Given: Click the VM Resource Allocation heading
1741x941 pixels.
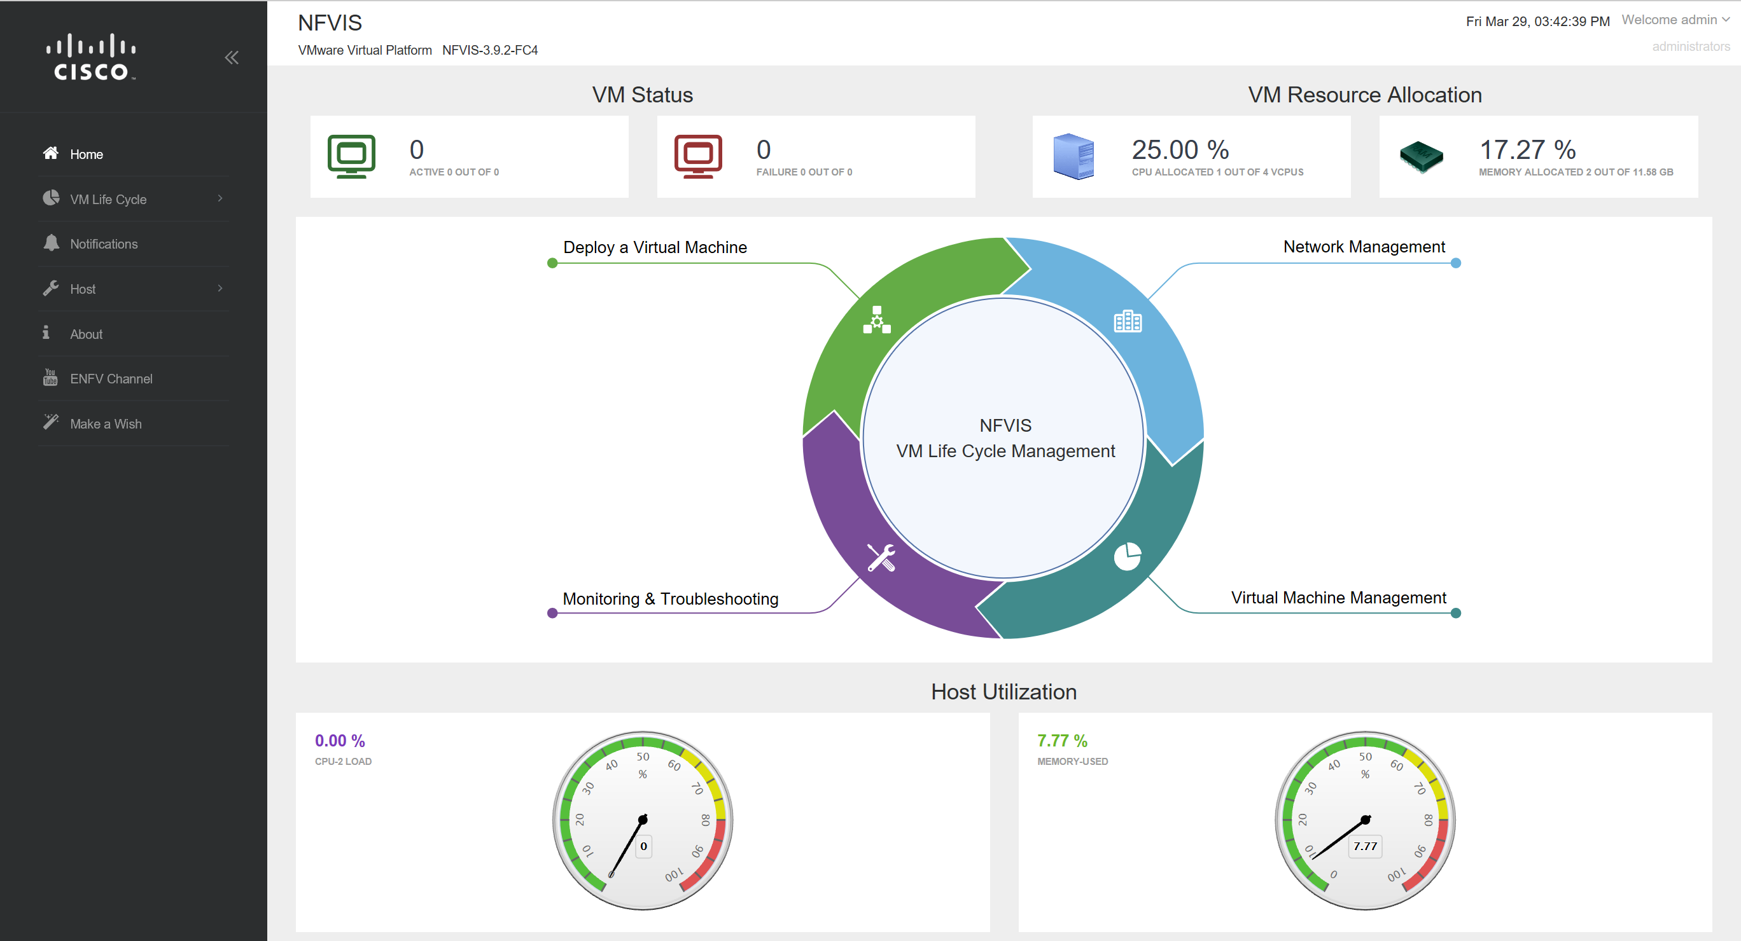Looking at the screenshot, I should [1364, 95].
